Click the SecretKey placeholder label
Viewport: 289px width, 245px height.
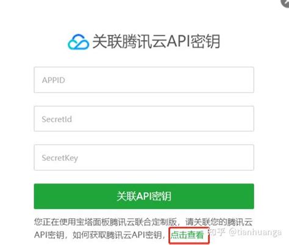click(60, 158)
